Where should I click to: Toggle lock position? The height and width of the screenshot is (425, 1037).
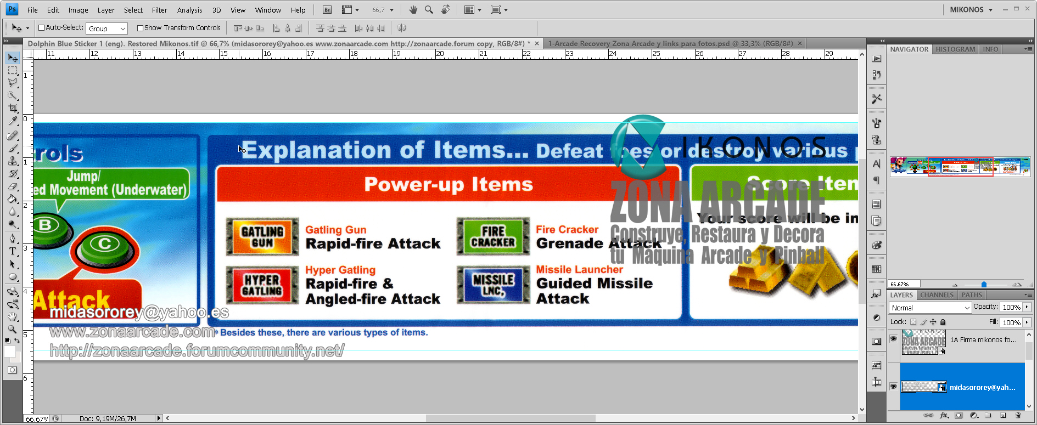point(933,322)
